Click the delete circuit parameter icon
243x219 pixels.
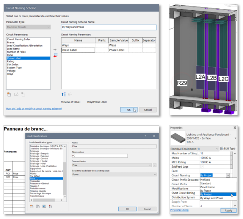pos(23,94)
